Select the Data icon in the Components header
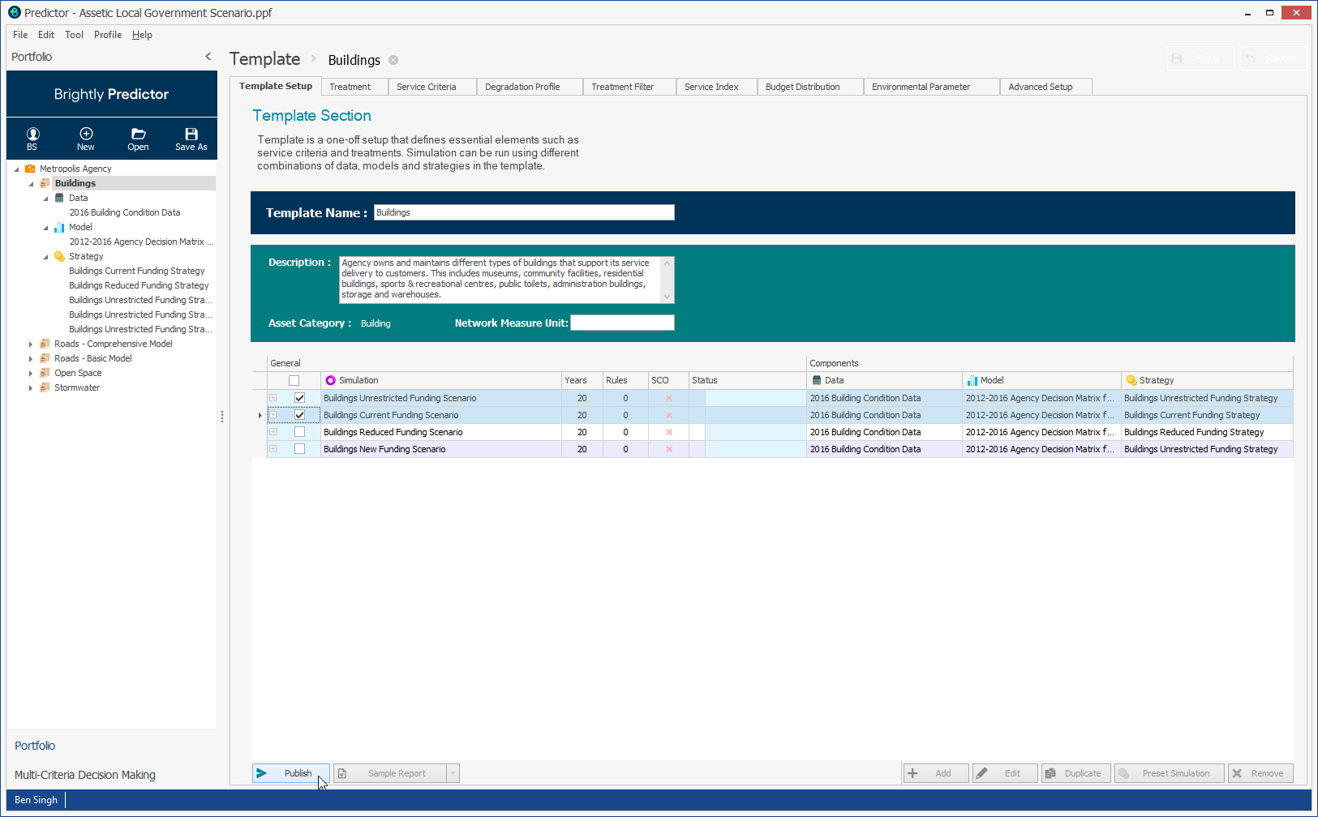The image size is (1318, 817). [814, 379]
